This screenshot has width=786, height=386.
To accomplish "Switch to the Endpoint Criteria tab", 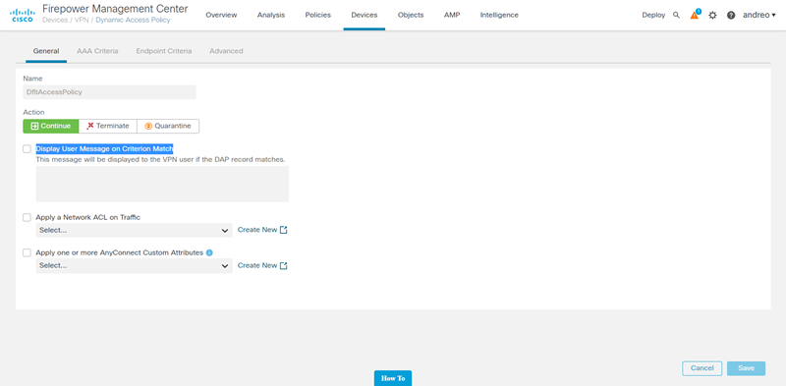I will [164, 51].
